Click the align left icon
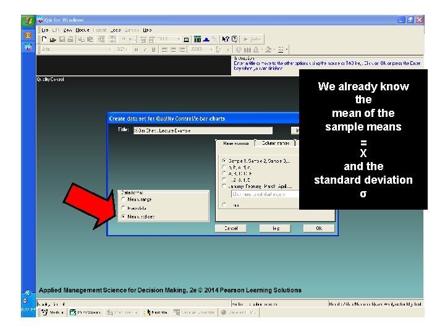The height and width of the screenshot is (334, 445). pyautogui.click(x=164, y=49)
